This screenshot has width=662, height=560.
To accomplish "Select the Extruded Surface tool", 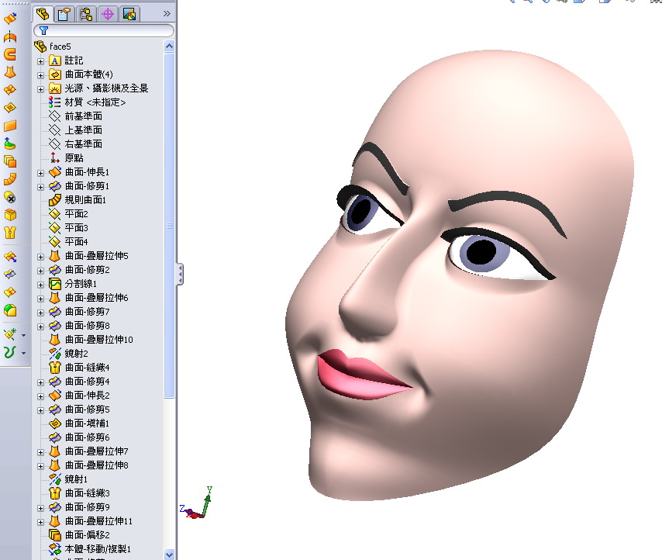I will pyautogui.click(x=9, y=18).
